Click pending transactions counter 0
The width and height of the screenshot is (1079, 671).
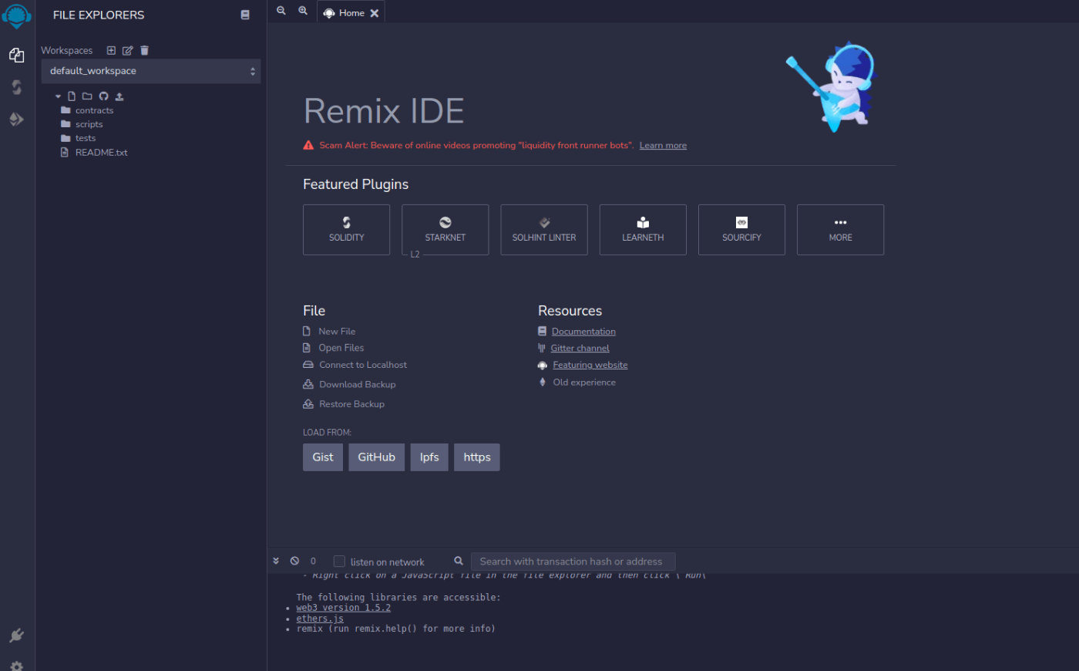point(313,561)
